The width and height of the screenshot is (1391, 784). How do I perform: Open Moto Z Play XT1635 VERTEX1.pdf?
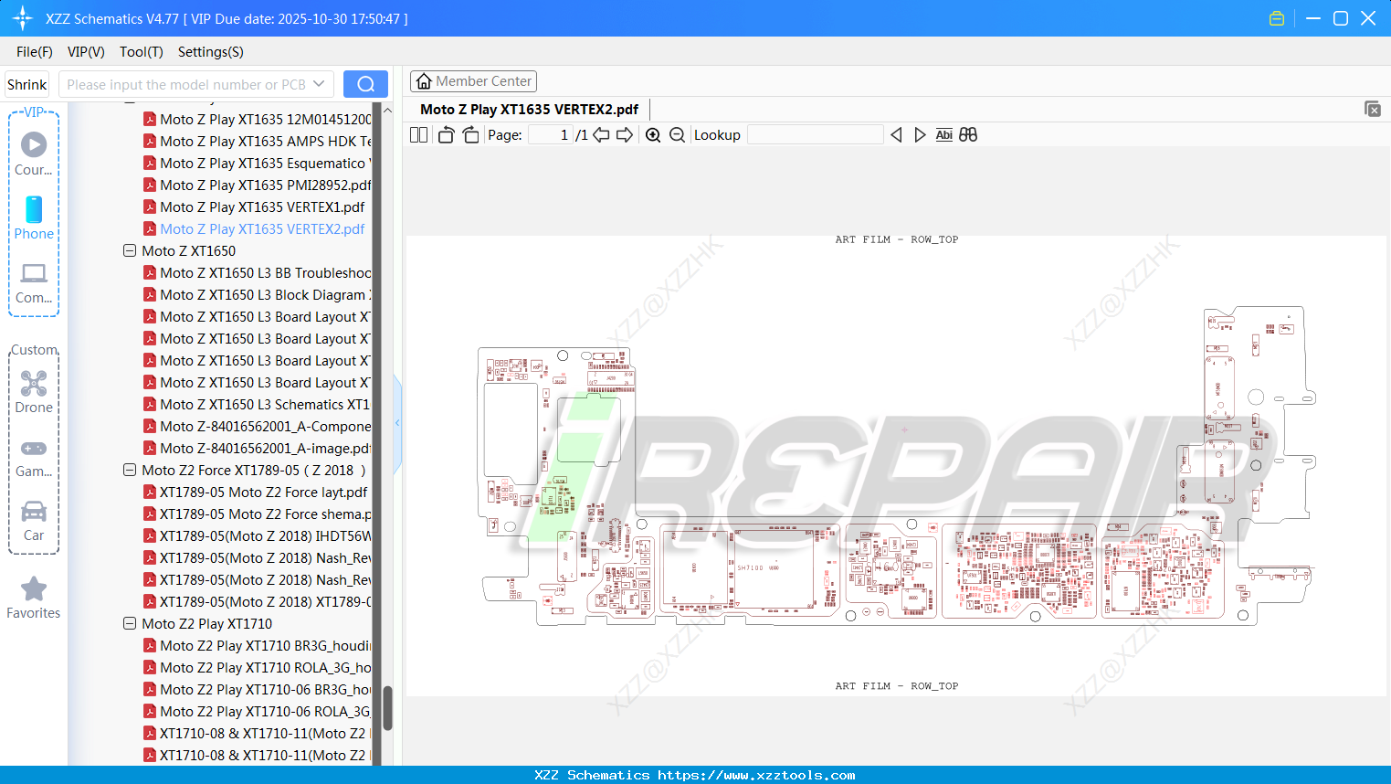(262, 207)
